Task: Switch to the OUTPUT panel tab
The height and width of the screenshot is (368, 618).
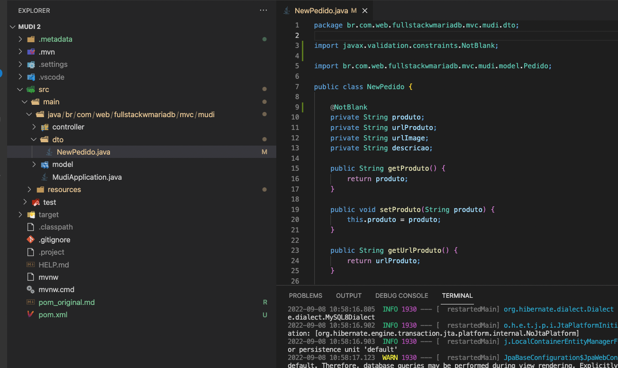Action: click(x=349, y=295)
